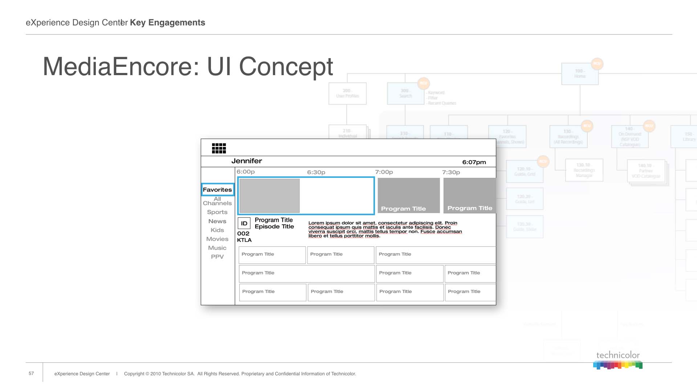This screenshot has height=392, width=697.
Task: Click the Episode Title text
Action: pyautogui.click(x=274, y=226)
